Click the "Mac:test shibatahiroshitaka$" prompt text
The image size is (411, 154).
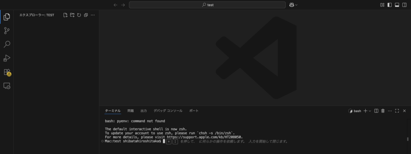pyautogui.click(x=133, y=141)
